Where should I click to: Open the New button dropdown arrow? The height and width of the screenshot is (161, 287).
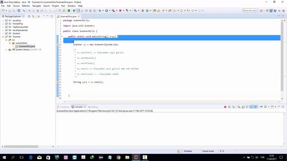pos(6,11)
